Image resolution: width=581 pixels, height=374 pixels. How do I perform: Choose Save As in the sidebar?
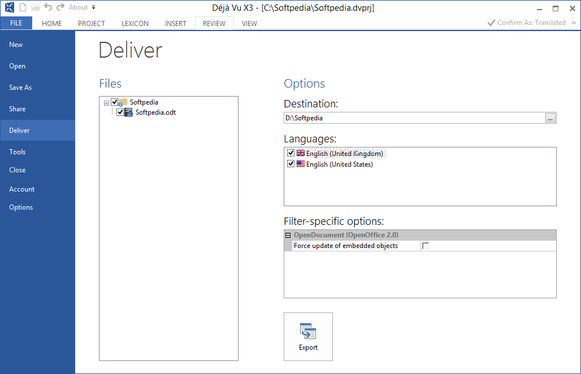point(37,88)
